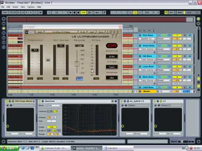Click the TAP tempo button
The image size is (202, 151).
tap(5, 13)
